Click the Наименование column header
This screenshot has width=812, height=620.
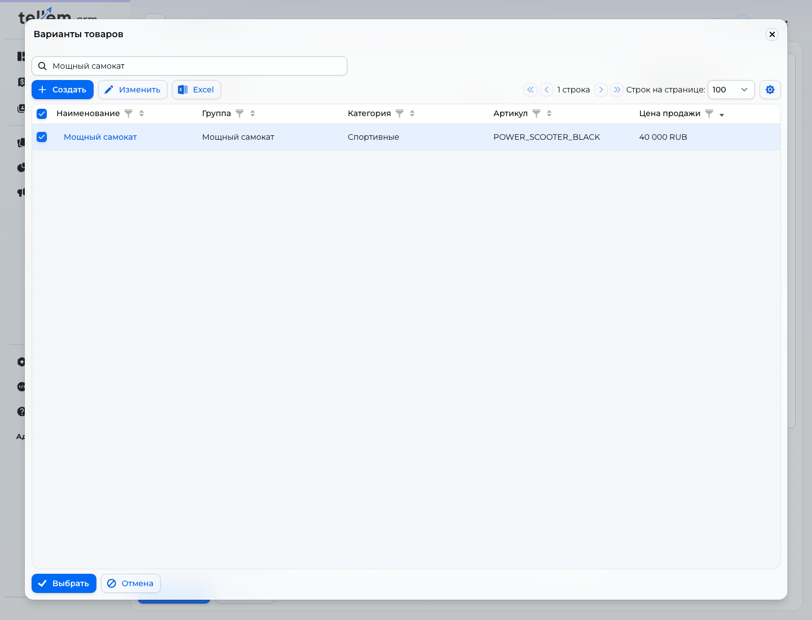pyautogui.click(x=88, y=114)
